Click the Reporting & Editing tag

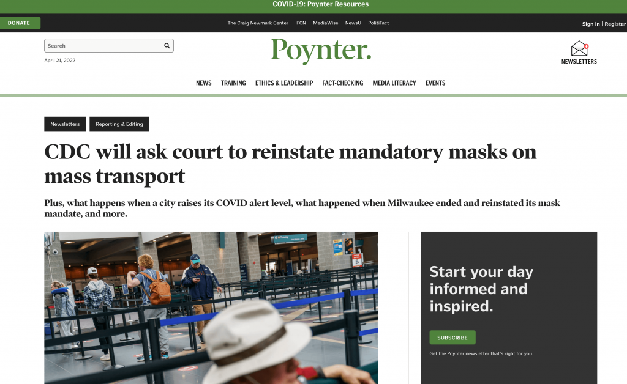pyautogui.click(x=119, y=124)
